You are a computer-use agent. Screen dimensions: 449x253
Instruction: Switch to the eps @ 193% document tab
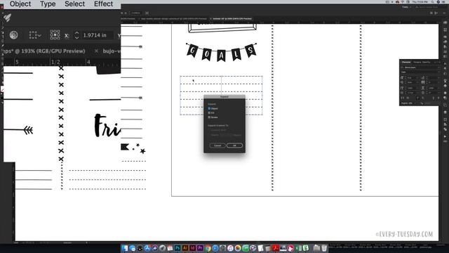(43, 51)
